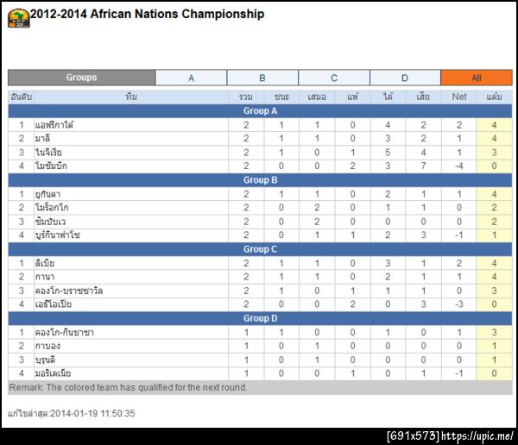Click the Group D section header
Viewport: 518px width, 445px height.
[x=260, y=318]
